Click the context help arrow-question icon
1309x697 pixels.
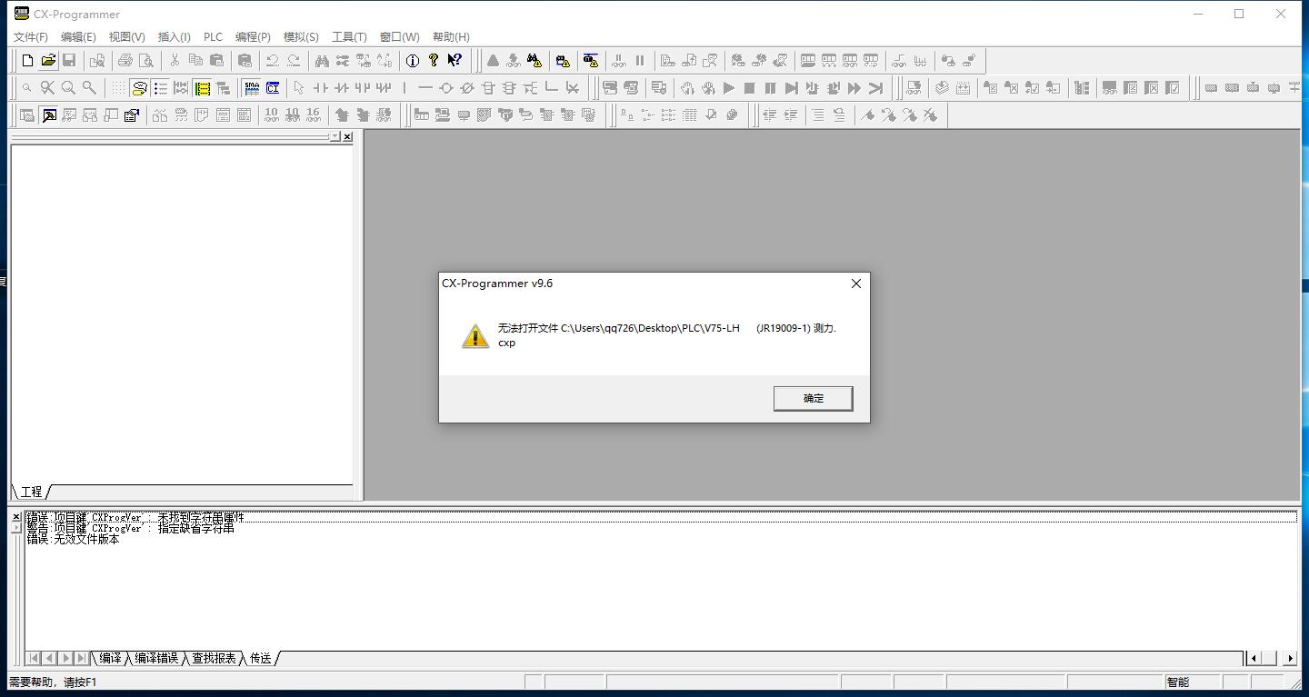pyautogui.click(x=455, y=61)
